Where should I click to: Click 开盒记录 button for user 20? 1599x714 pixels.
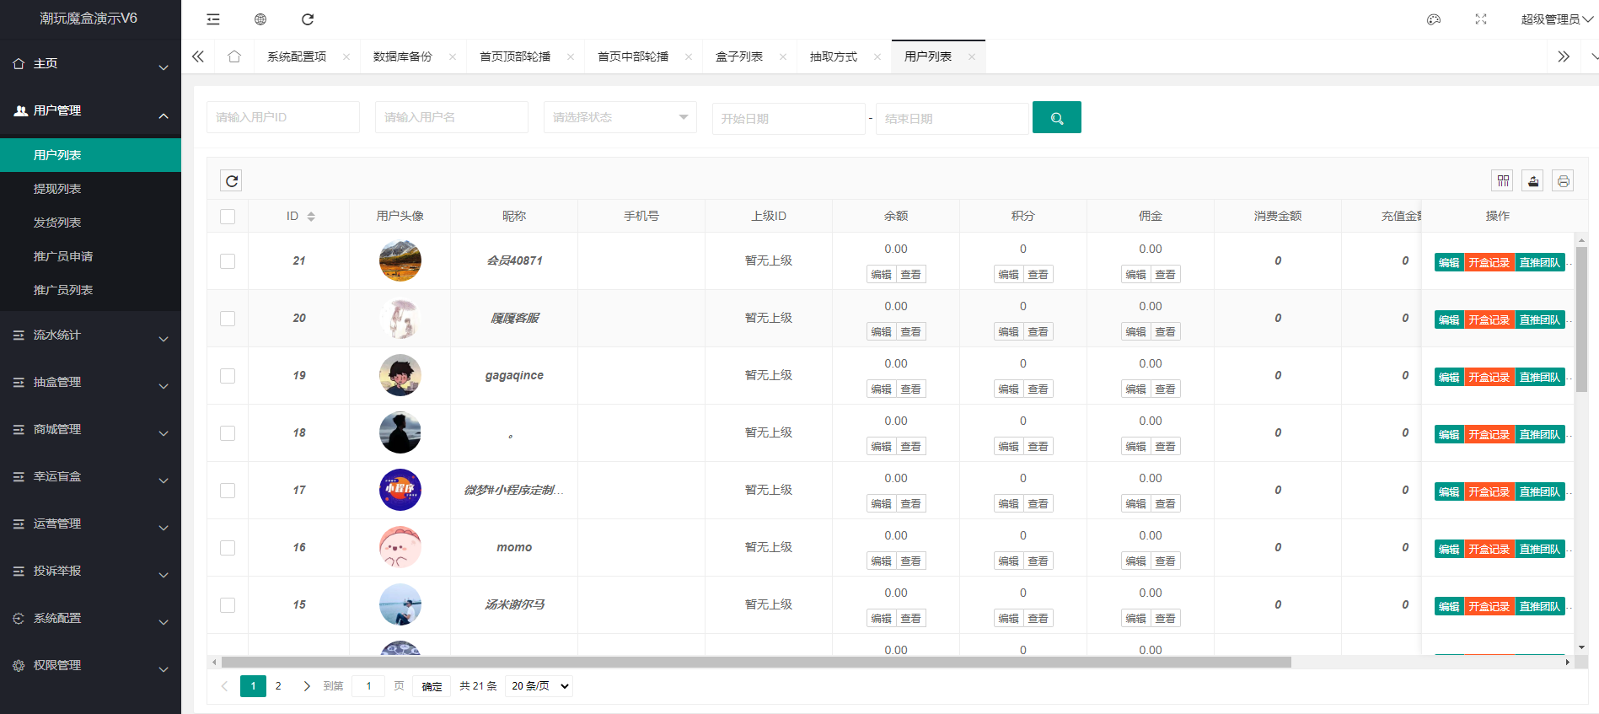(x=1489, y=319)
